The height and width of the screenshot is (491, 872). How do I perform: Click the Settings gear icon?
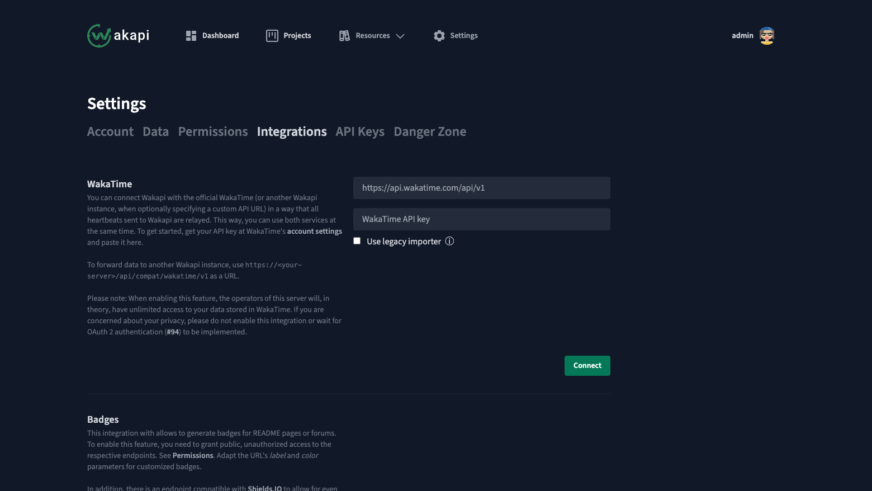tap(439, 36)
